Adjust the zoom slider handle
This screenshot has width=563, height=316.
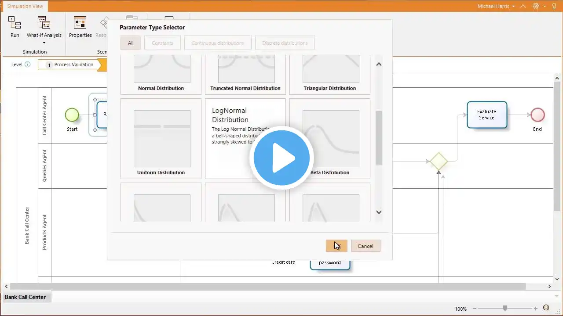click(505, 309)
